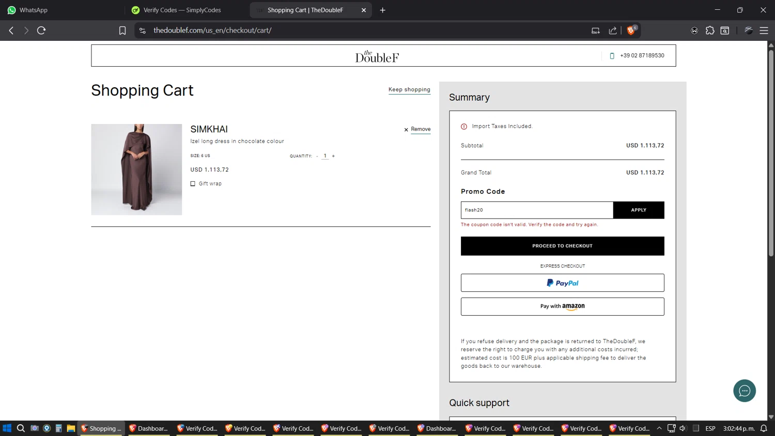
Task: Open the notifications bell in taskbar
Action: tap(764, 428)
